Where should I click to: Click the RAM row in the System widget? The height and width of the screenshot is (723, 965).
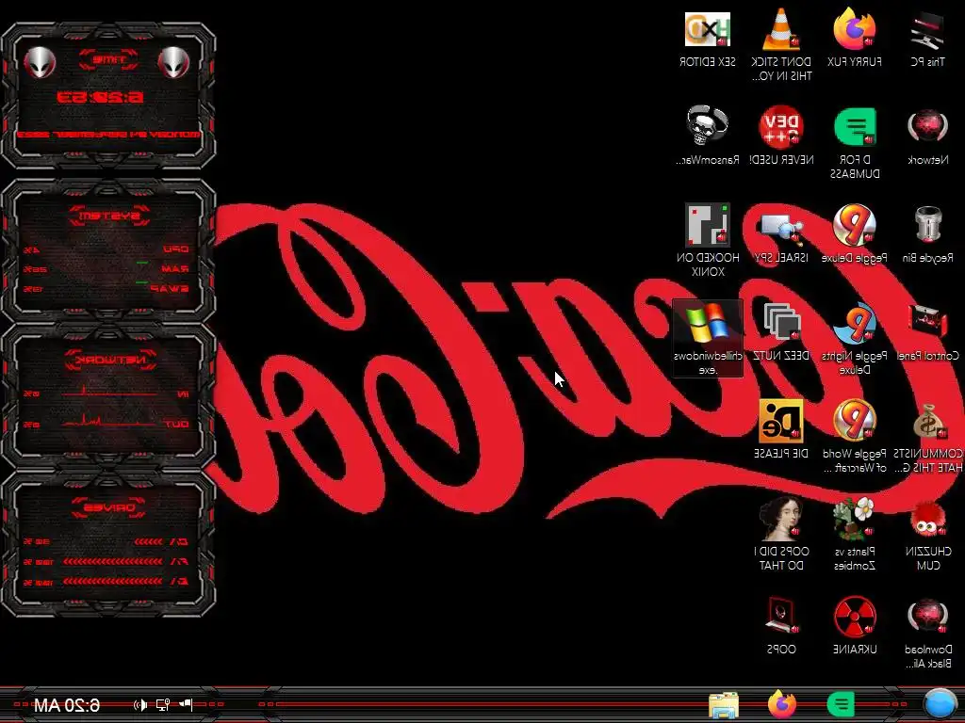[x=106, y=268]
